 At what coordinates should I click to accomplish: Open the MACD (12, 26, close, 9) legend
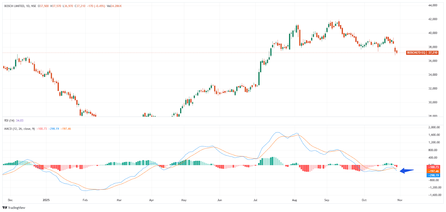(x=20, y=129)
